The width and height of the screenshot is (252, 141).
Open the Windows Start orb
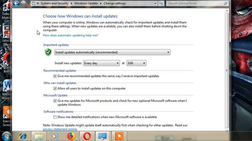[x=6, y=136]
